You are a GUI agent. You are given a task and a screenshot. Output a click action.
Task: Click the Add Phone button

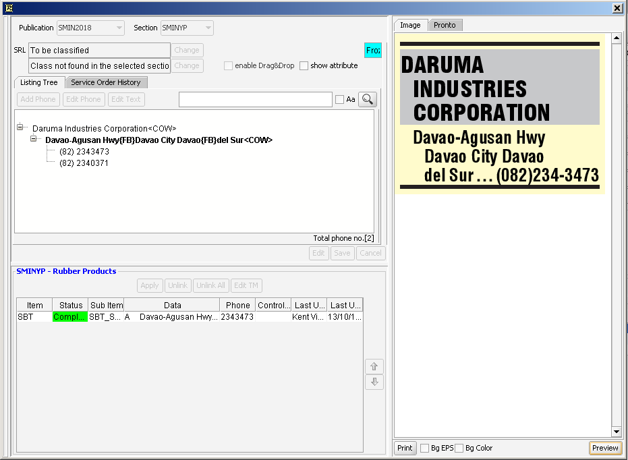click(38, 99)
